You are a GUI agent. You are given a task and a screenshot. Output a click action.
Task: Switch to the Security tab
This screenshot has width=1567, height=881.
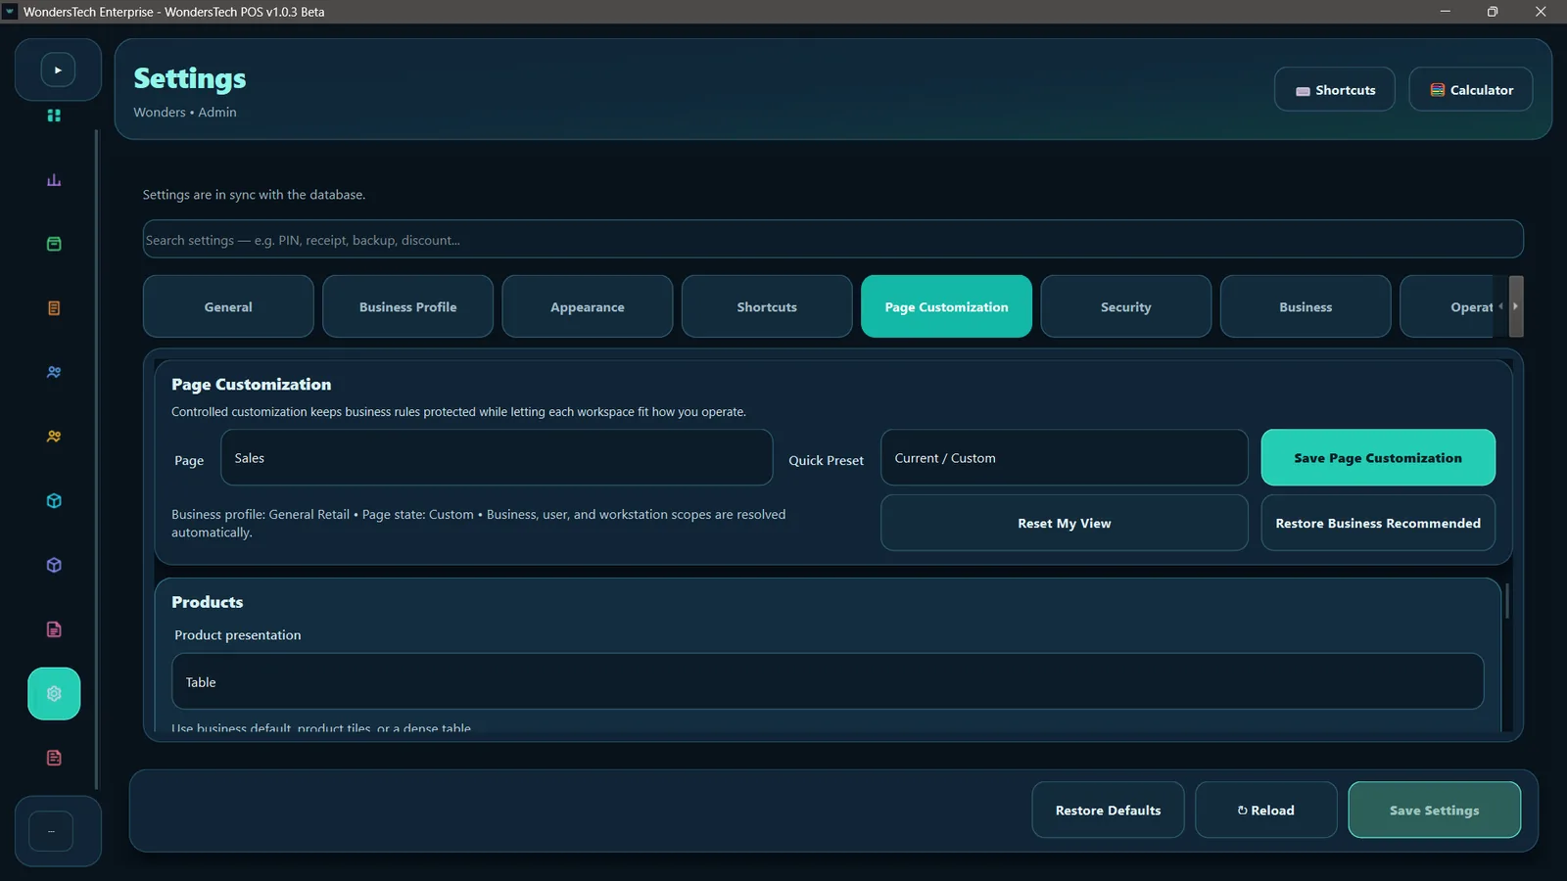(1126, 306)
